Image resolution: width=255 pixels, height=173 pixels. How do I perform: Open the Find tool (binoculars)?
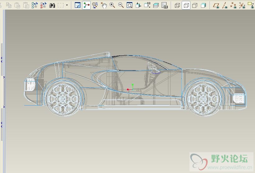click(x=52, y=5)
